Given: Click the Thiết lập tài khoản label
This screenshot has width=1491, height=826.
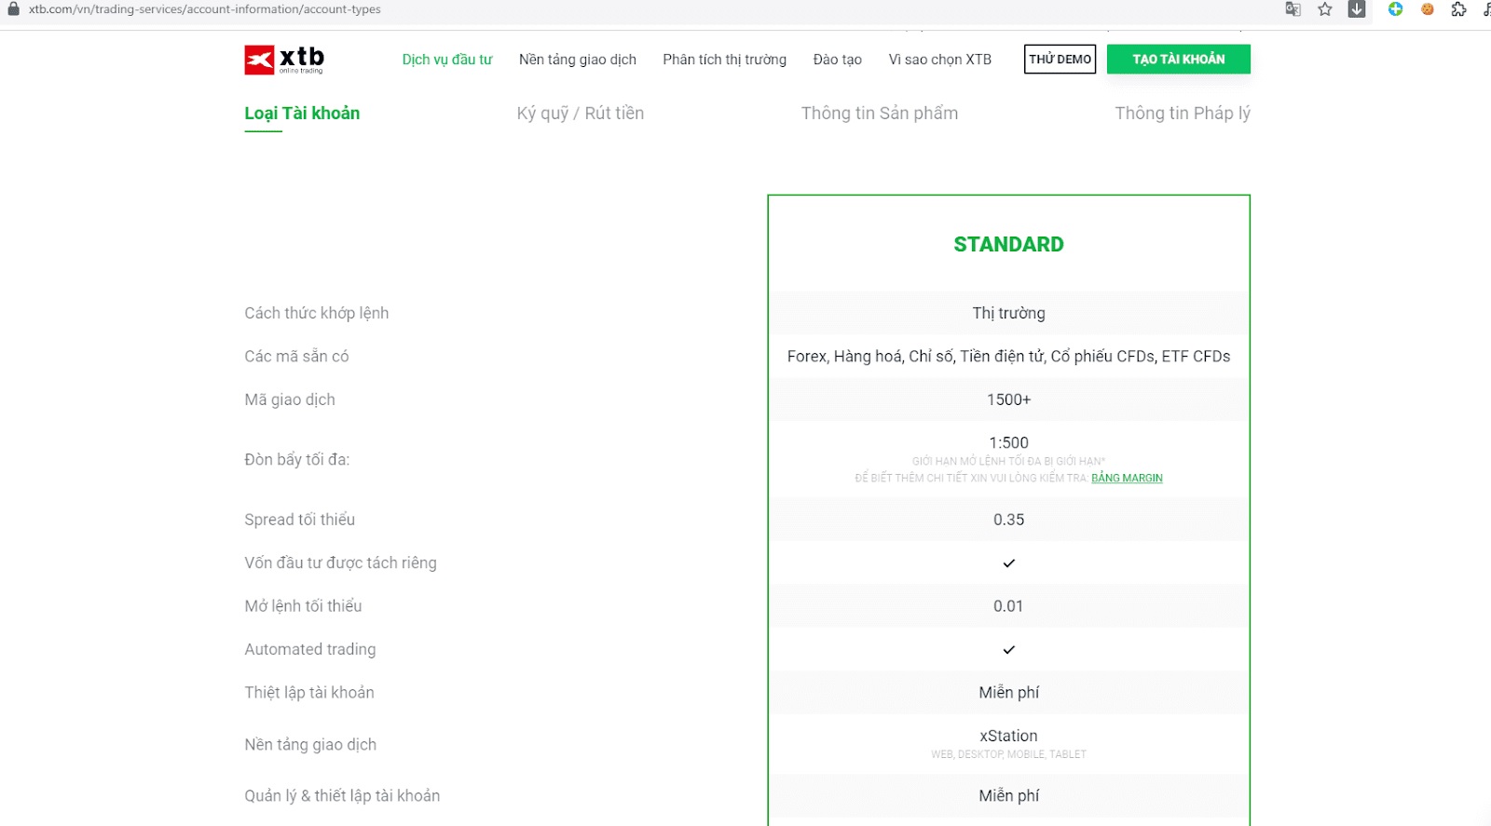Looking at the screenshot, I should 309,692.
